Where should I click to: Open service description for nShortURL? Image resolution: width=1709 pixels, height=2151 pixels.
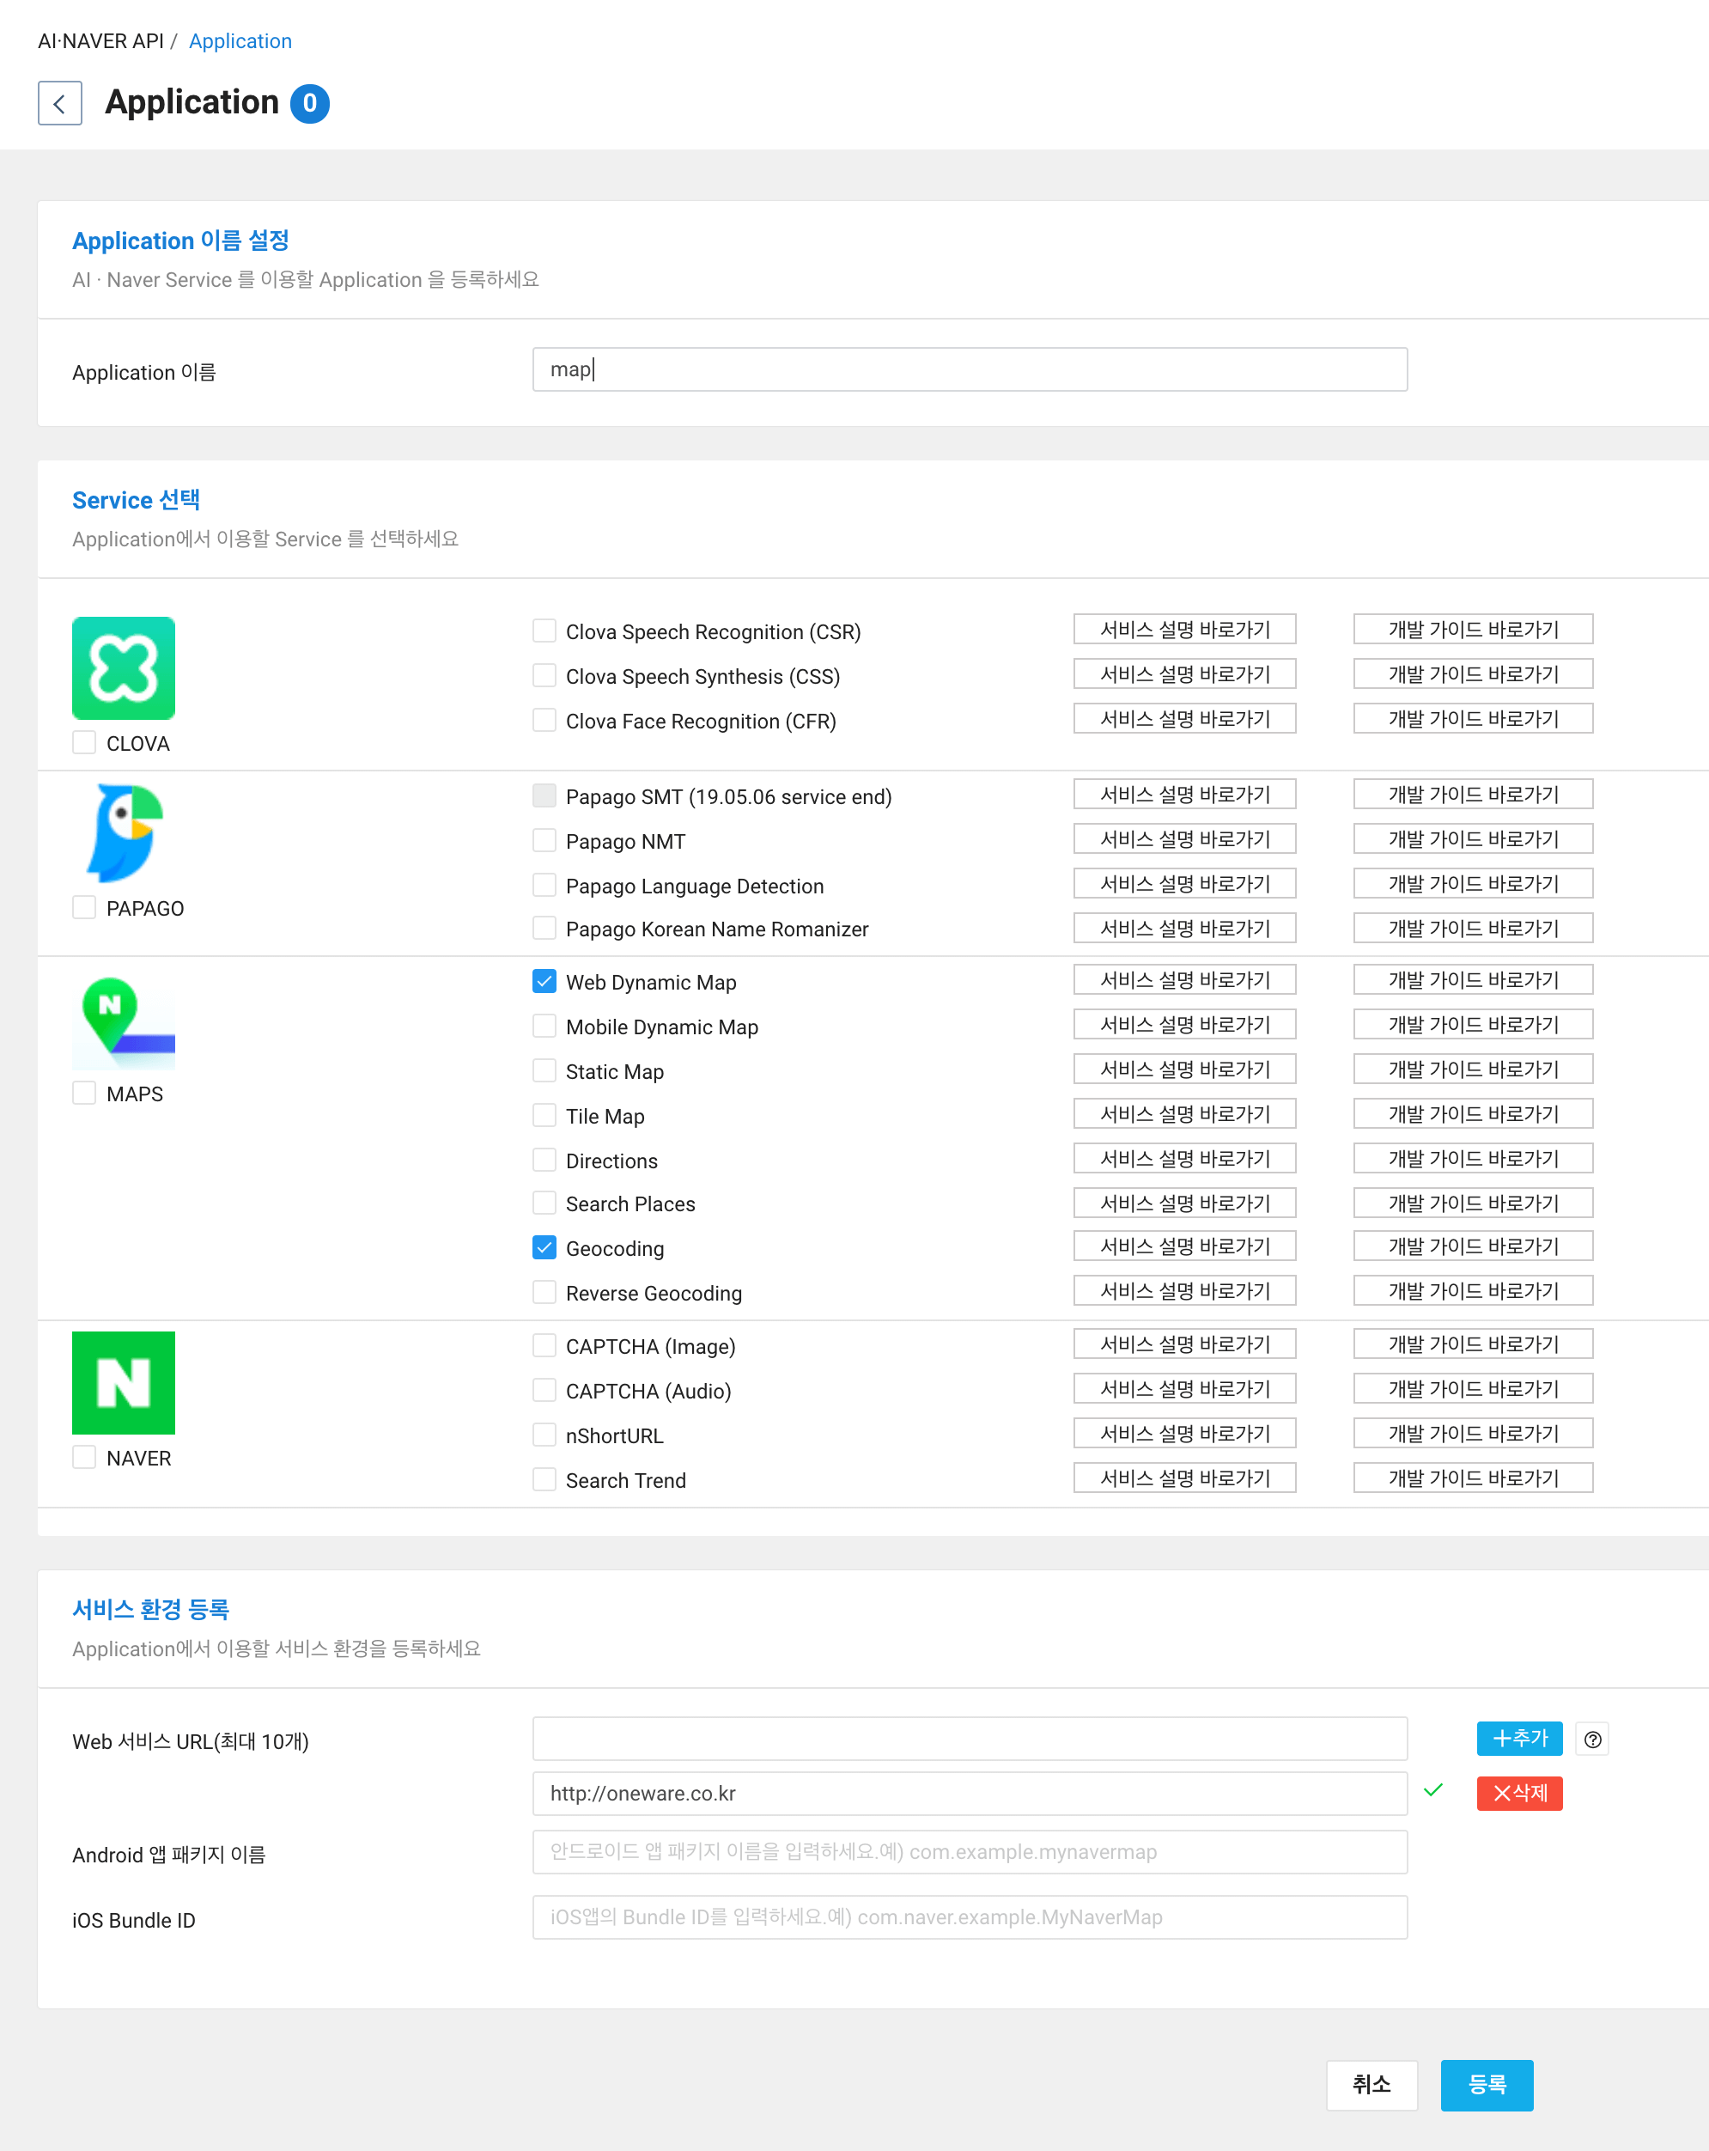point(1184,1434)
